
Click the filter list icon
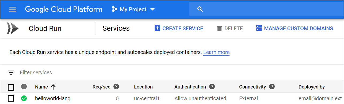pyautogui.click(x=11, y=72)
